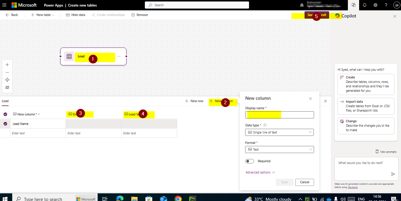The image size is (401, 201).
Task: Click the settings gear icon
Action: (x=375, y=5)
